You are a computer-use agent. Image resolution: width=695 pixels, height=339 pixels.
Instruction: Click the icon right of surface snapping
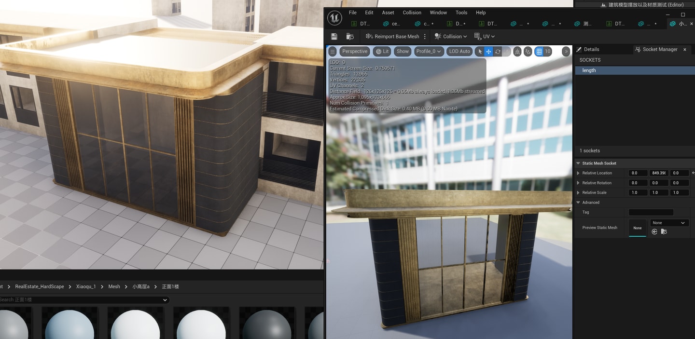coord(528,51)
